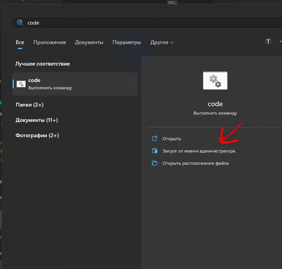This screenshot has width=282, height=269.
Task: Switch to the Приложения tab
Action: pos(49,43)
